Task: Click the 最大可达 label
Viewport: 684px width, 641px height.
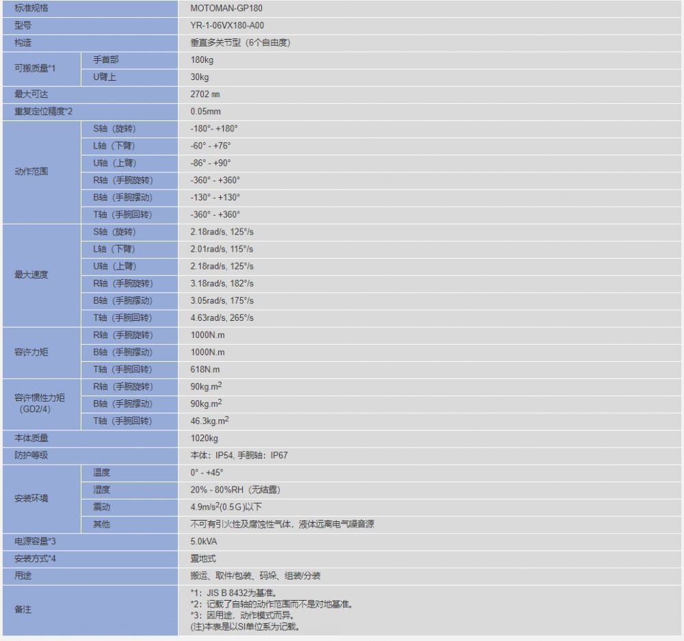Action: point(31,94)
